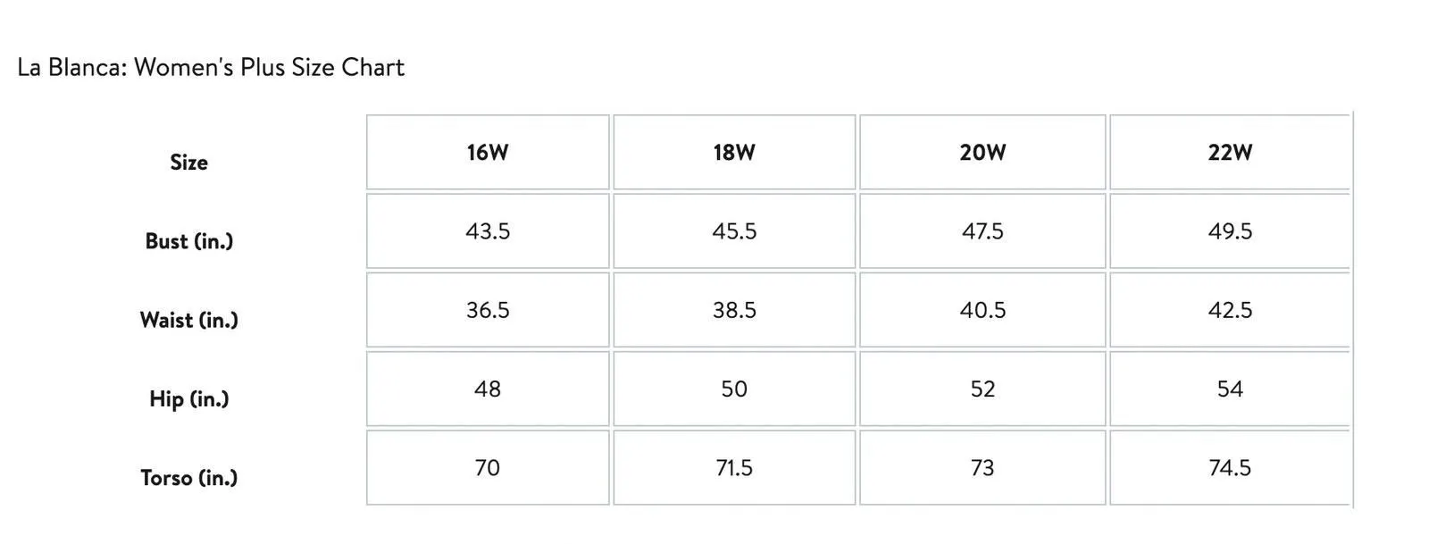Click the Hip (in.) row label
Viewport: 1429px width, 544px height.
point(189,398)
